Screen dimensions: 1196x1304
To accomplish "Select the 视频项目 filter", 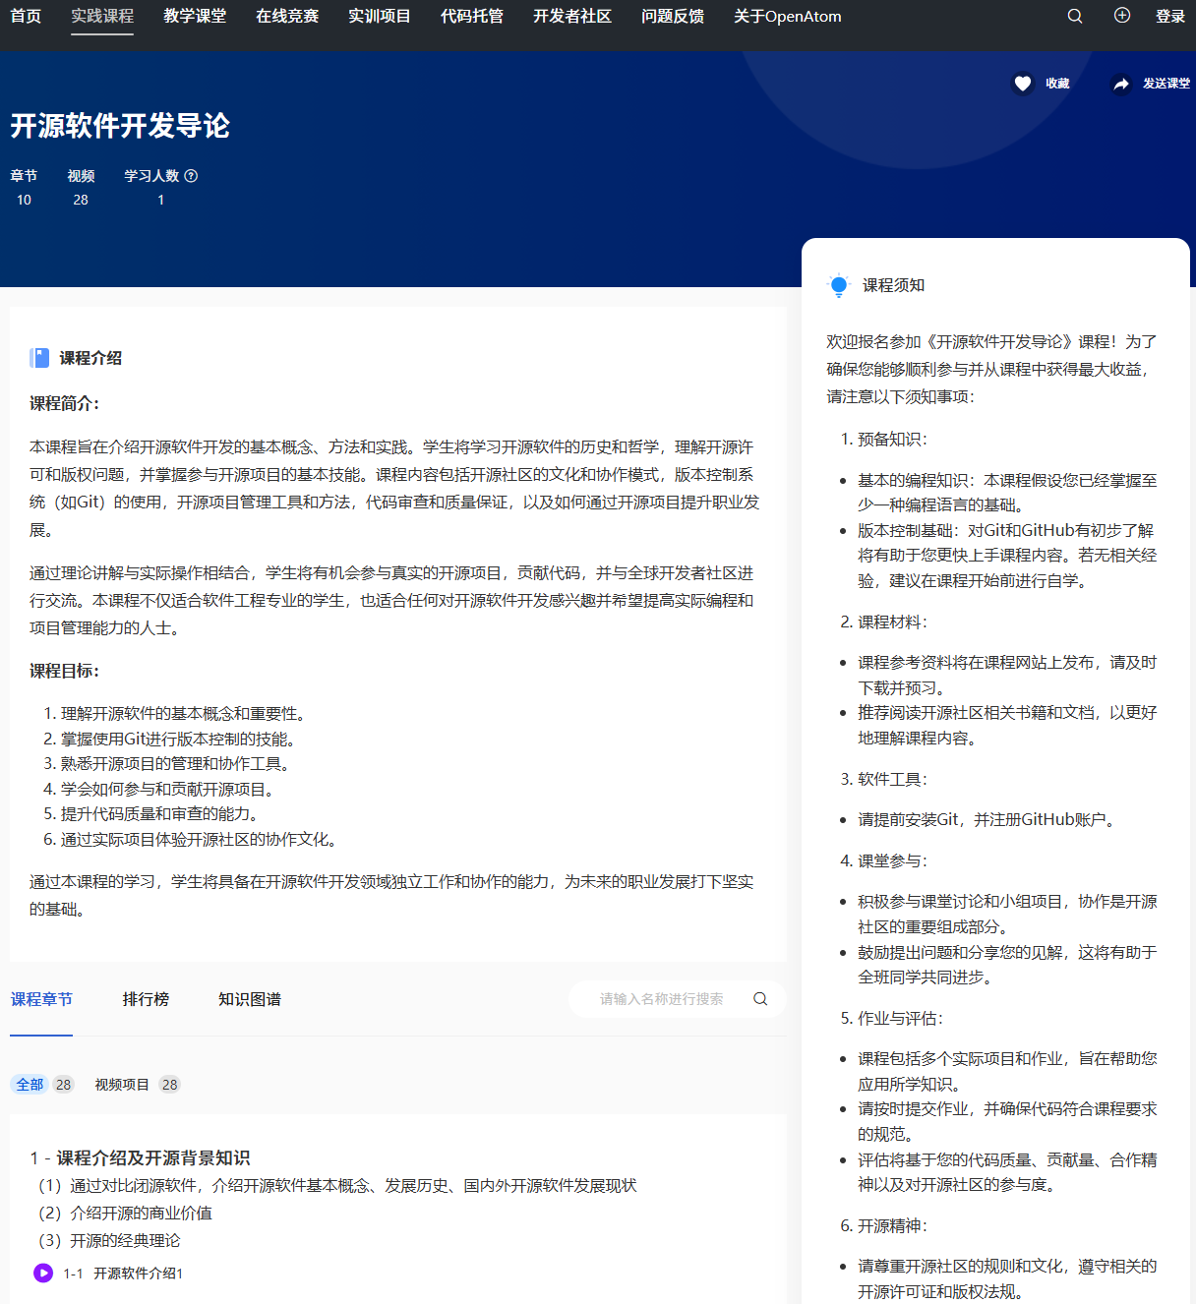I will click(x=122, y=1085).
